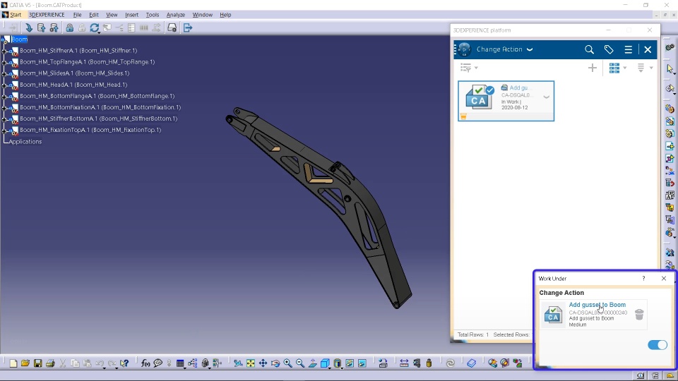
Task: Click the Select arrow tool in right toolbar
Action: tap(670, 68)
